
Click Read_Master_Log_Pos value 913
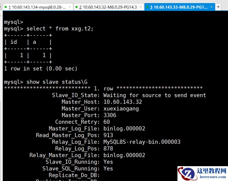(108, 135)
